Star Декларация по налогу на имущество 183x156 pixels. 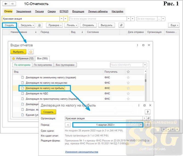coord(128,83)
